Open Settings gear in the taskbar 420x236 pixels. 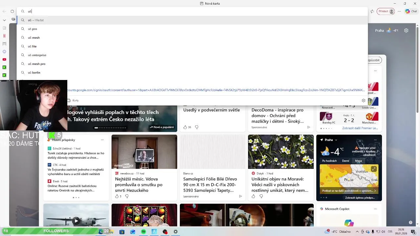point(176,232)
